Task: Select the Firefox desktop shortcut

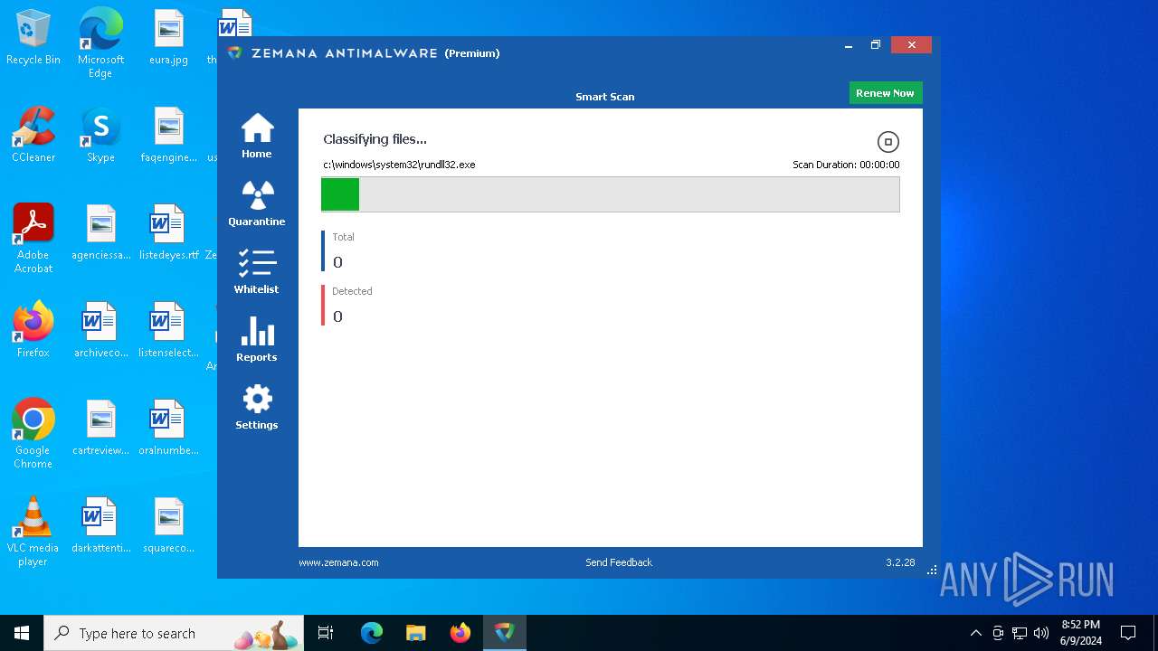Action: [33, 331]
